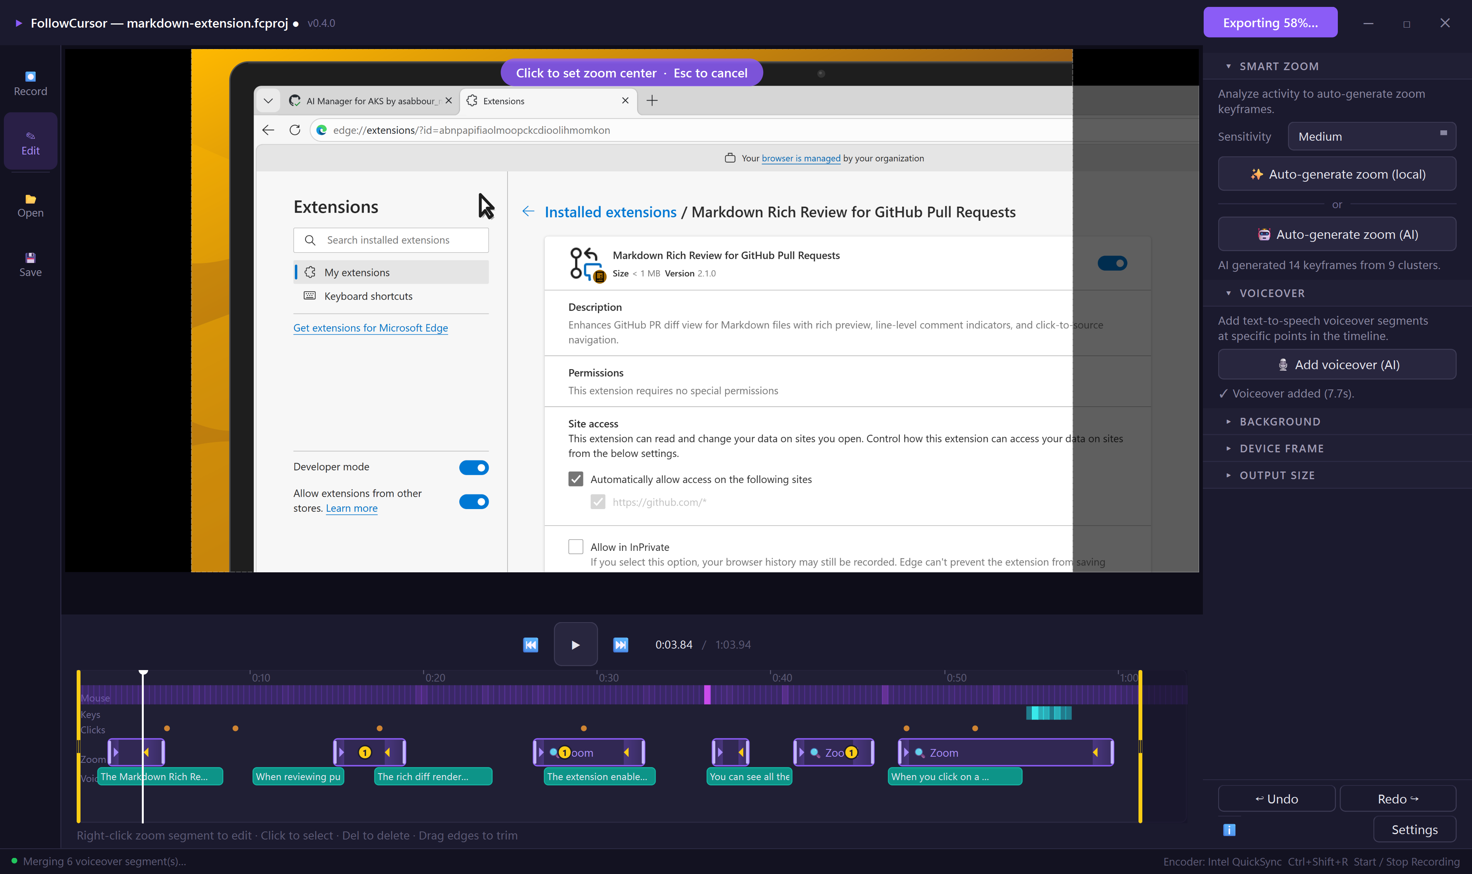Select Record mode in the left sidebar
Viewport: 1472px width, 874px height.
[30, 82]
